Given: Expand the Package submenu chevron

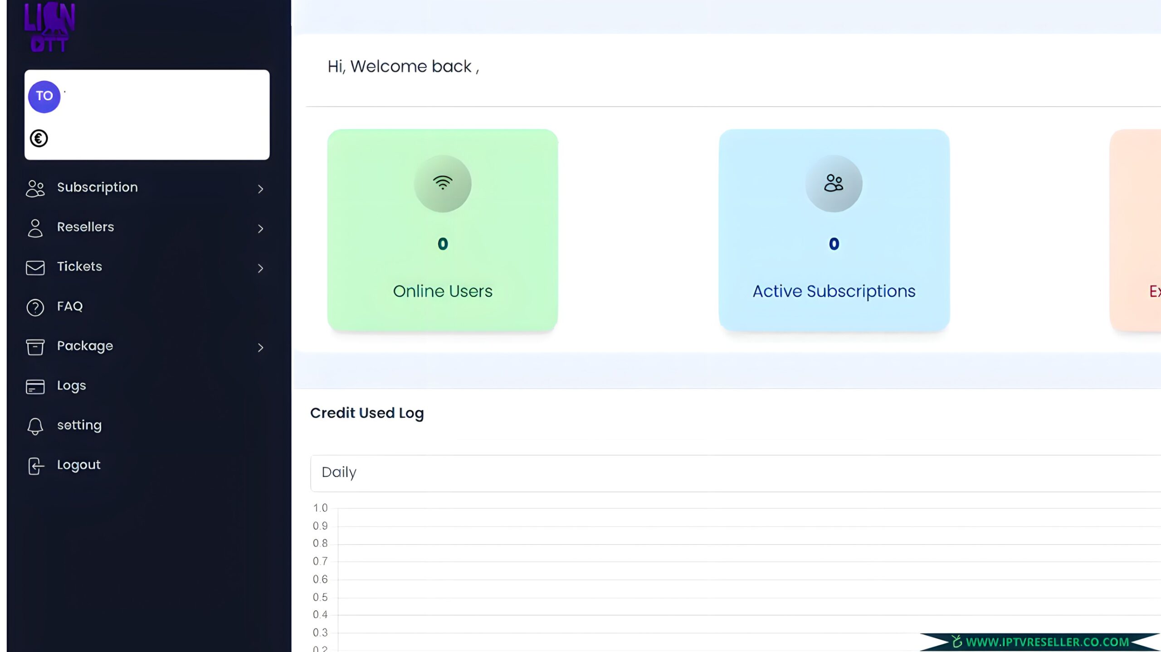Looking at the screenshot, I should point(260,348).
